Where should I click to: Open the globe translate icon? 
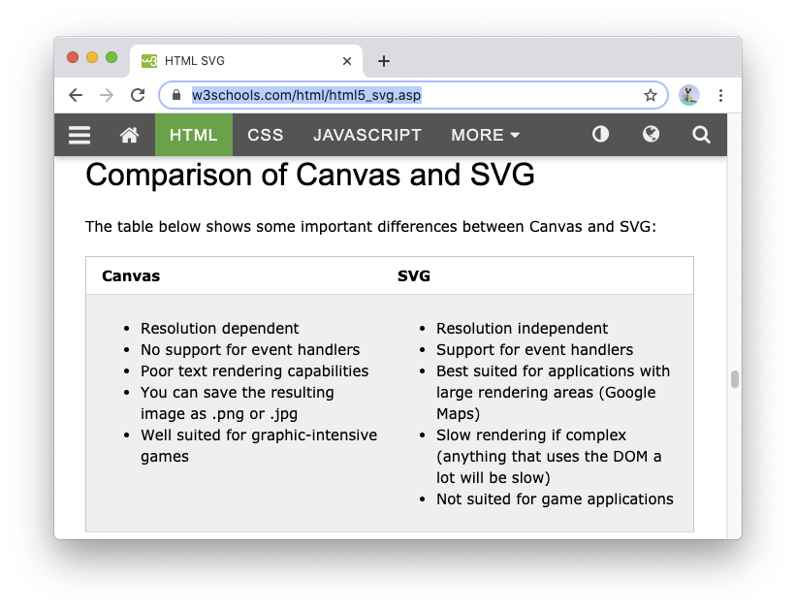(651, 135)
